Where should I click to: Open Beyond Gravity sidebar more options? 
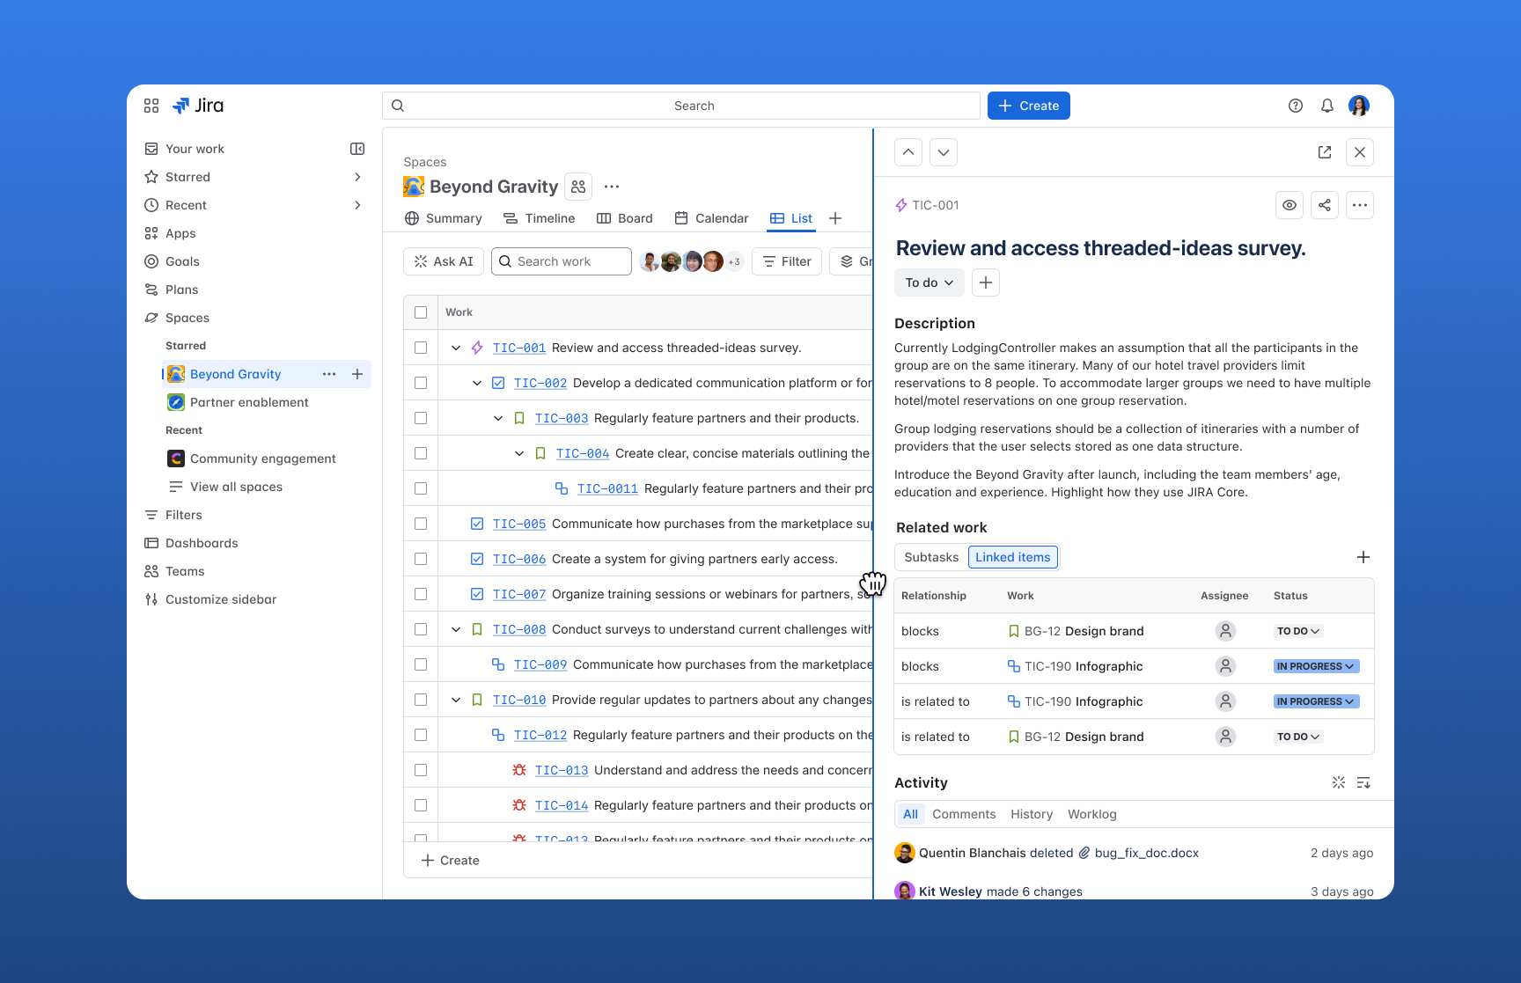pyautogui.click(x=329, y=374)
